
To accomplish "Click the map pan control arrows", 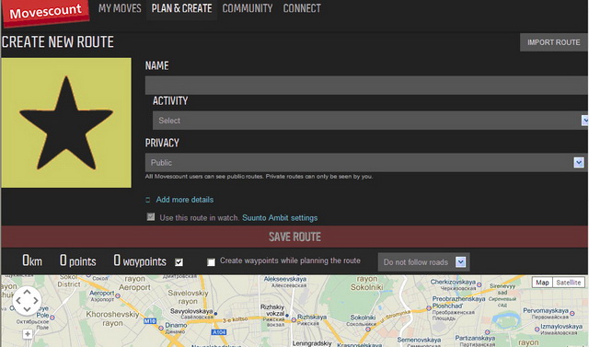I will point(27,300).
